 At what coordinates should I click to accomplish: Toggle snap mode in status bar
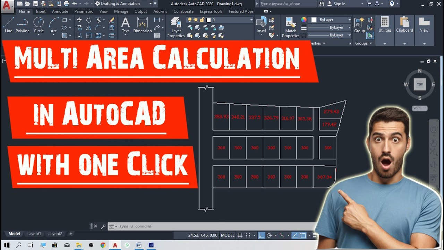coord(248,235)
